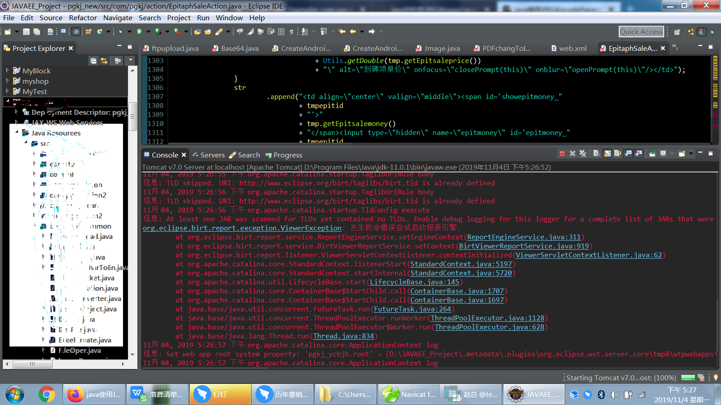
Task: Terminate the running Tomcat server in Console
Action: point(562,154)
